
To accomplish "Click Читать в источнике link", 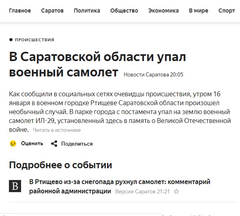I will [x=57, y=130].
